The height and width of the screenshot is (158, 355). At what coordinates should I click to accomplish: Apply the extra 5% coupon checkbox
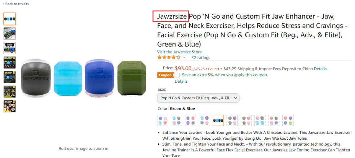pyautogui.click(x=177, y=75)
